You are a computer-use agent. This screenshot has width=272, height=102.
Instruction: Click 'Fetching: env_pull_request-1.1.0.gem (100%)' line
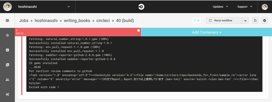[65, 47]
